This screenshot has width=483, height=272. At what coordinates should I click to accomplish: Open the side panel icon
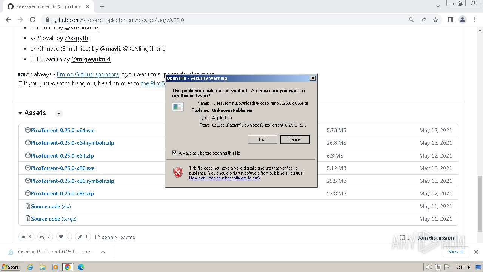point(450,20)
